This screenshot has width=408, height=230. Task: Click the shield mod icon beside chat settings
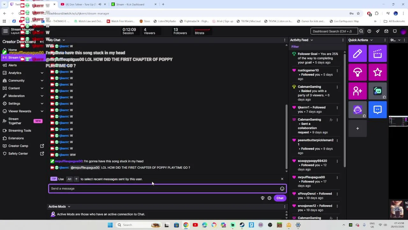[263, 198]
